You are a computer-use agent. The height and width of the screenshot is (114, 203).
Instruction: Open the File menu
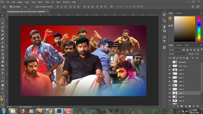[x=8, y=2]
